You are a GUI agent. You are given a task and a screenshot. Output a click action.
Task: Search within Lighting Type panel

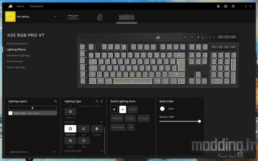[x=97, y=101]
